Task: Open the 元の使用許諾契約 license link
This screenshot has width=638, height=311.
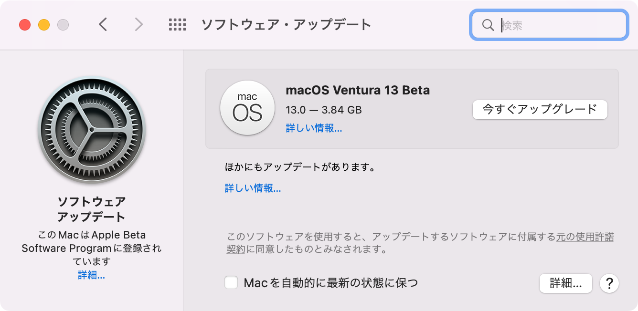Action: [x=585, y=237]
